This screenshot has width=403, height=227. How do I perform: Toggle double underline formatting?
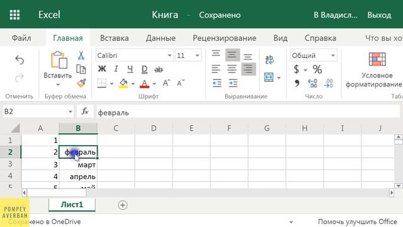[144, 69]
